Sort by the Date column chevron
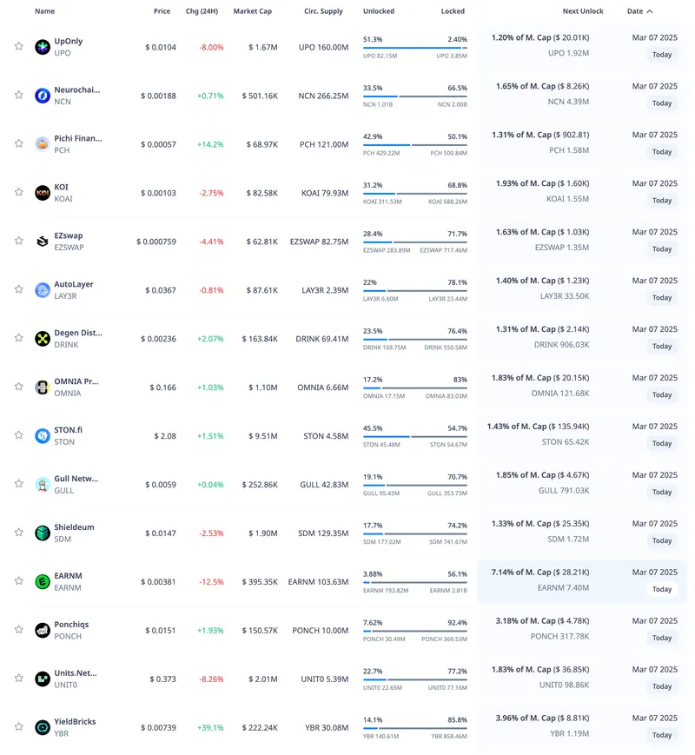 (650, 11)
